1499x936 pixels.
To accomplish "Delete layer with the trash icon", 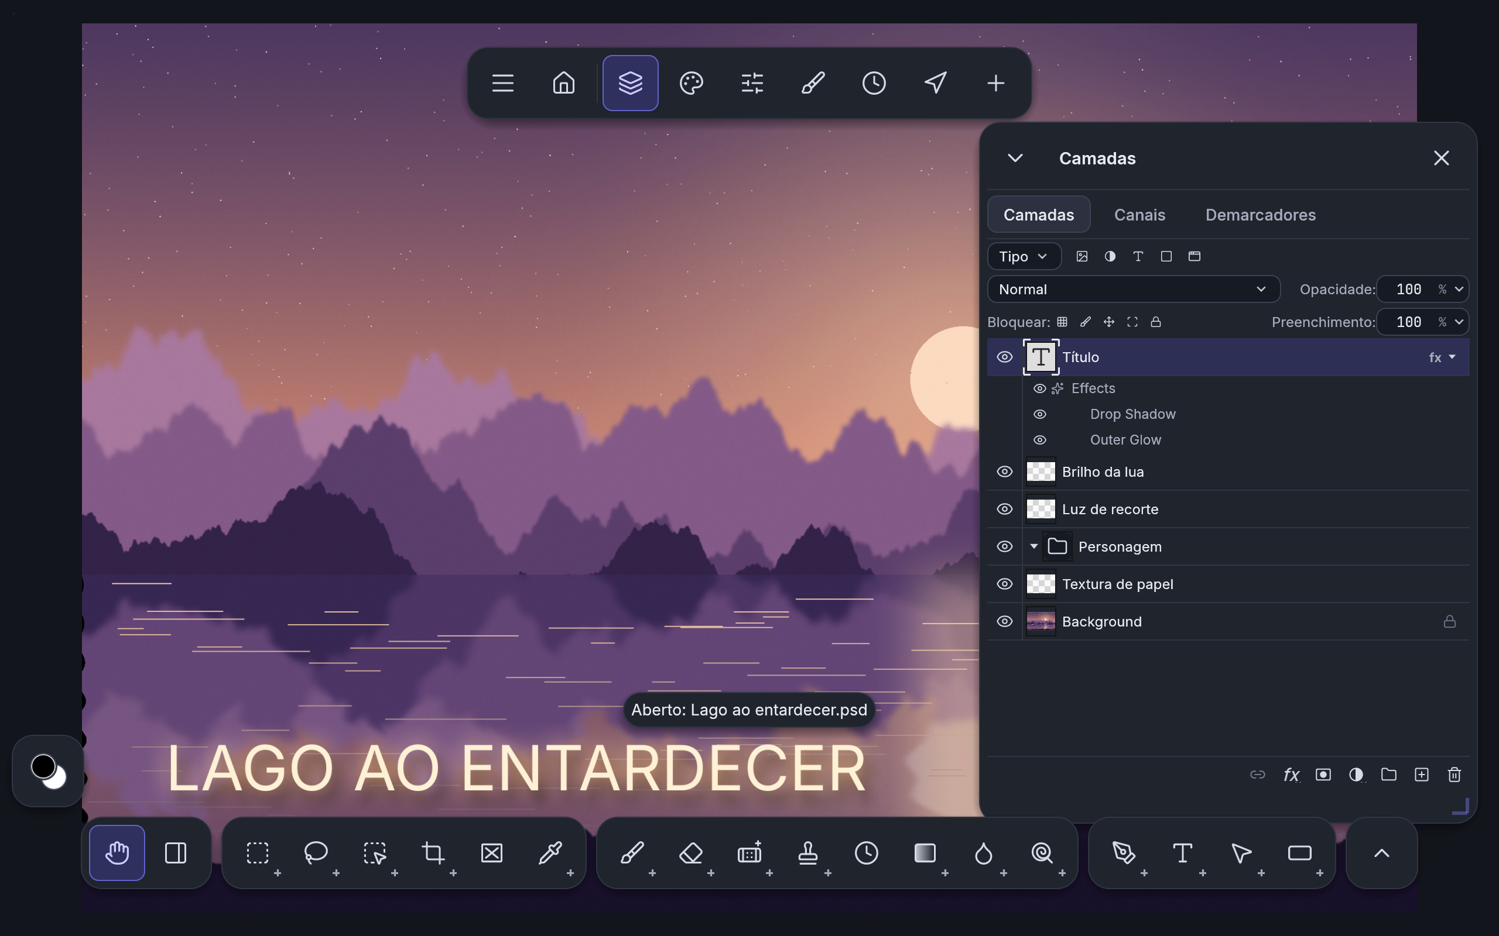I will pyautogui.click(x=1454, y=775).
